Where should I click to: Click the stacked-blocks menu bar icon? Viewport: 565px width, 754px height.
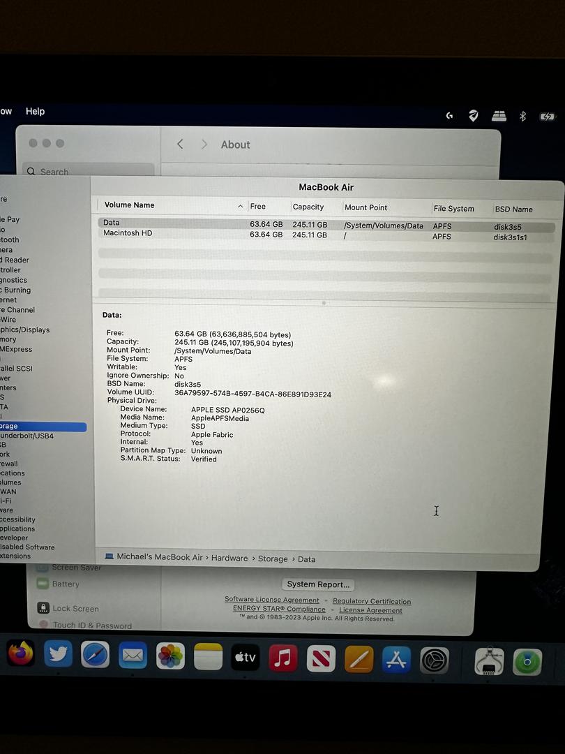pos(499,116)
